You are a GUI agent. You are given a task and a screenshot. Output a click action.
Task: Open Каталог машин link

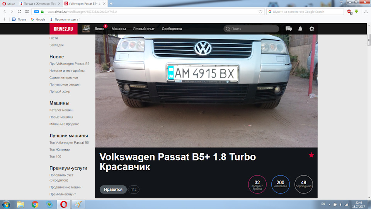pyautogui.click(x=61, y=110)
